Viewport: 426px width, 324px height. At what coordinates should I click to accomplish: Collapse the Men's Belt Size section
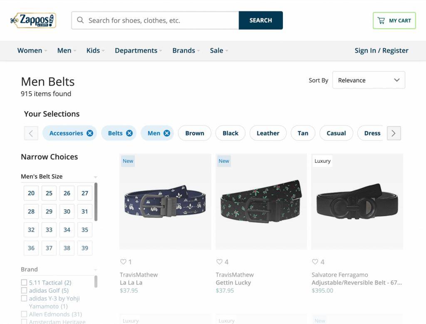tap(95, 177)
